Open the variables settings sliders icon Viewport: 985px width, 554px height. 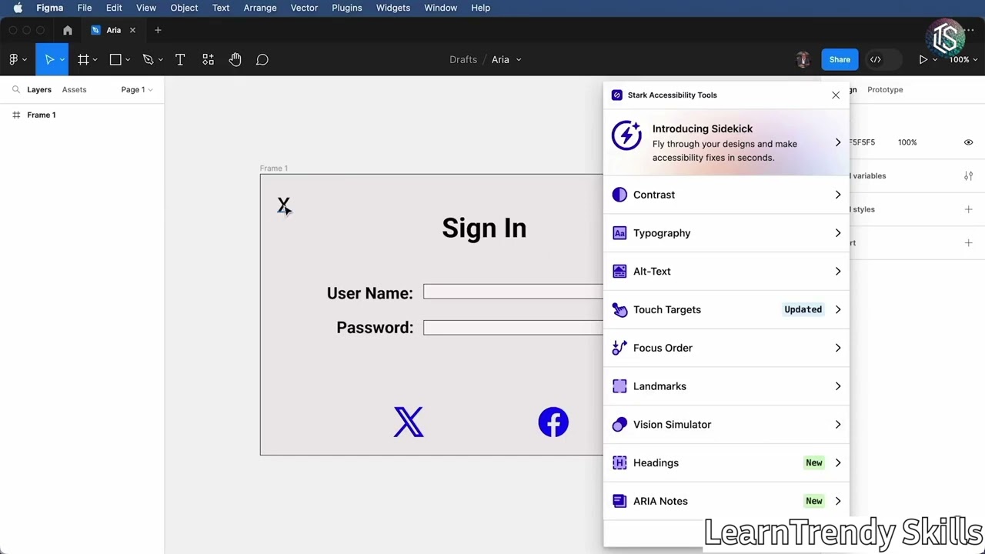point(968,175)
